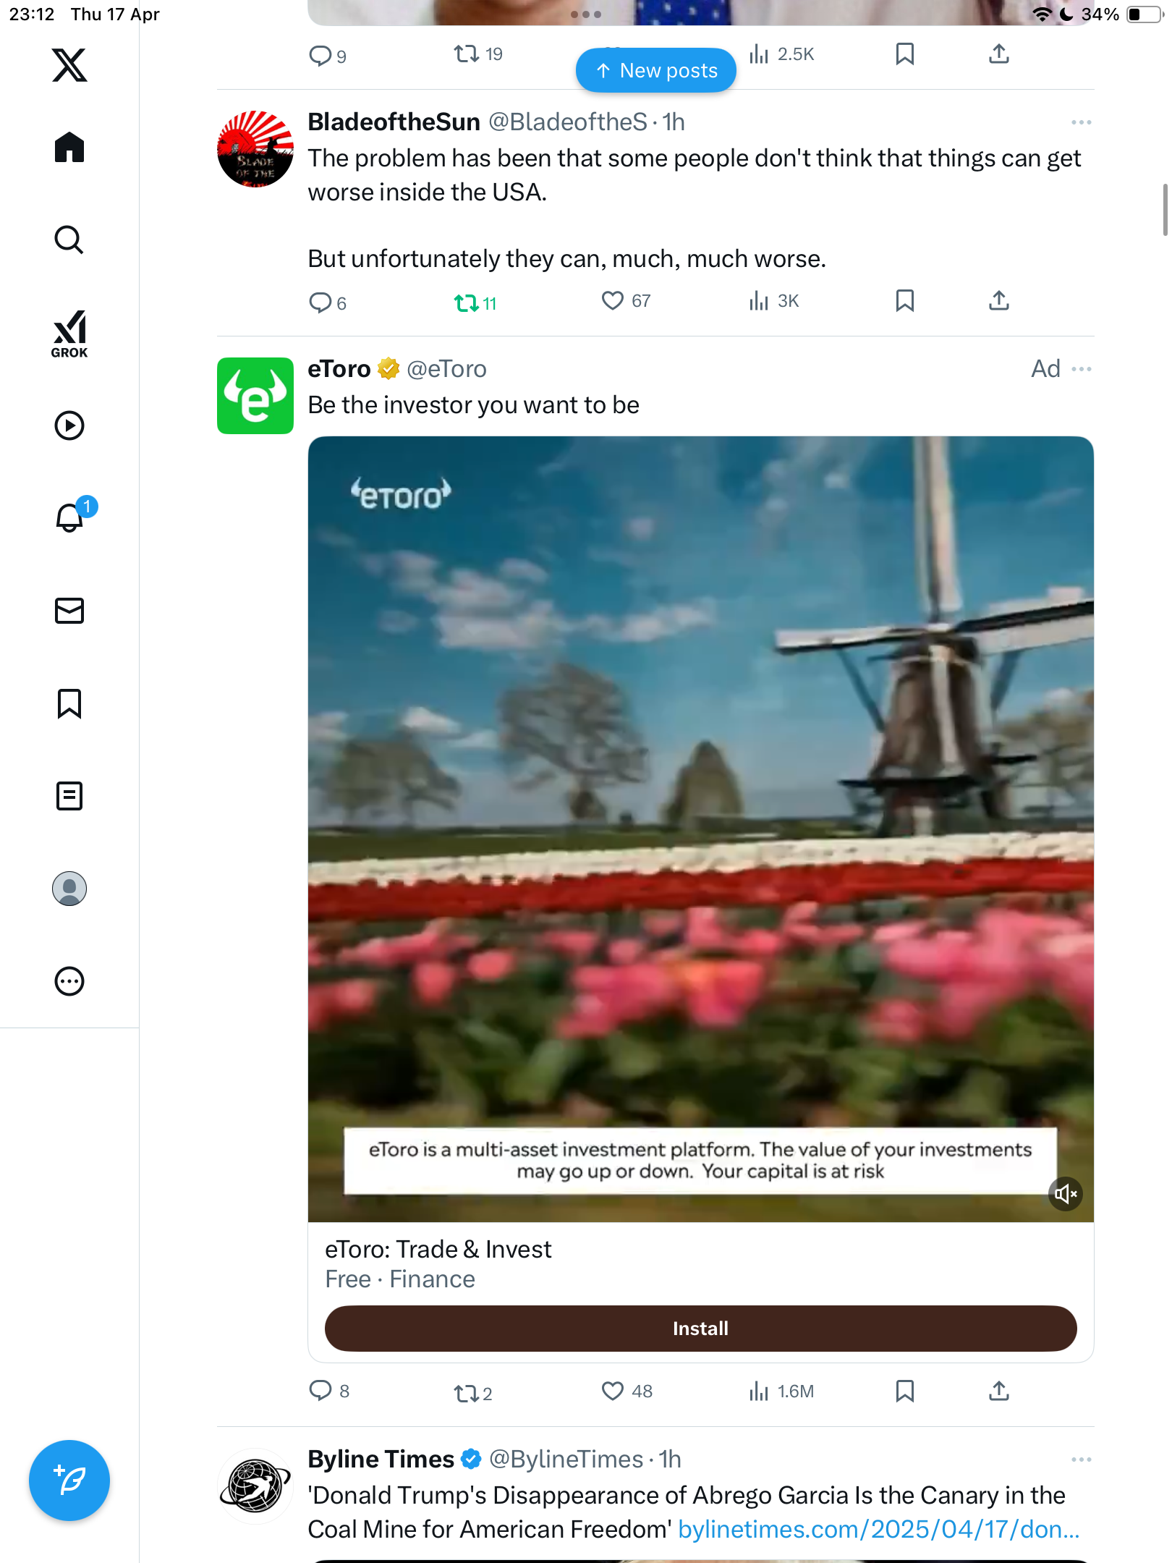Image resolution: width=1172 pixels, height=1563 pixels.
Task: Tap the Do Not Disturb moon icon
Action: tap(1066, 14)
